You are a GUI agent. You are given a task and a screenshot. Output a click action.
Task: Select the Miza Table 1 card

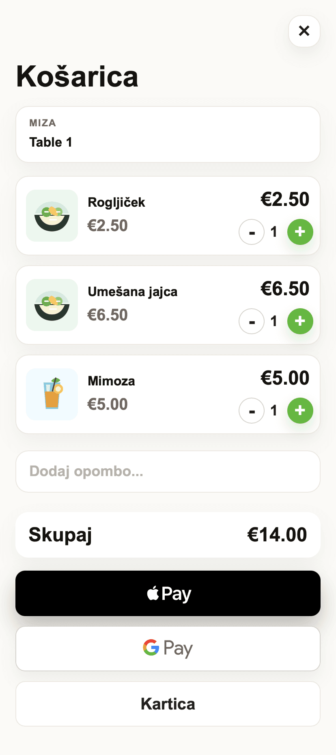[168, 134]
